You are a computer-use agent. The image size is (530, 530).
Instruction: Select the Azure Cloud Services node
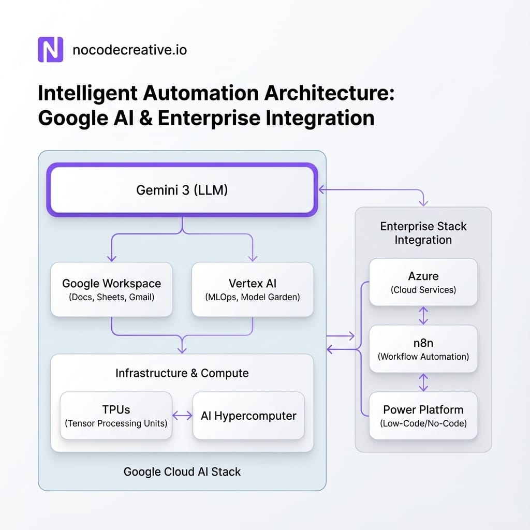click(423, 282)
